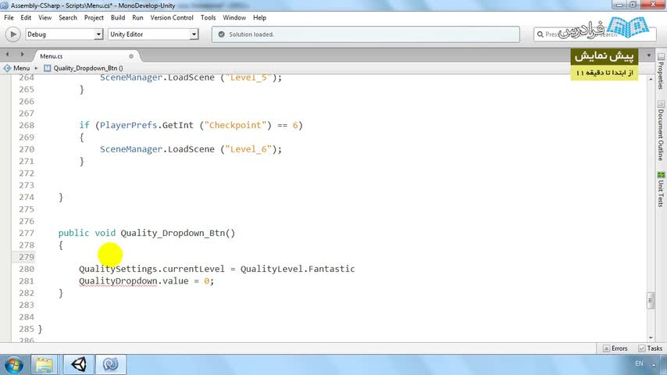Open the Search menu

click(x=68, y=18)
